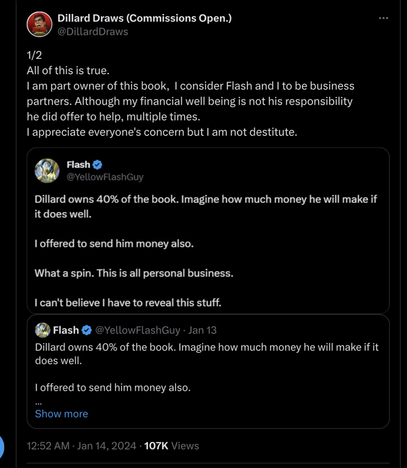This screenshot has height=468, width=407.
Task: Click Flash name in first quoted tweet
Action: point(78,164)
